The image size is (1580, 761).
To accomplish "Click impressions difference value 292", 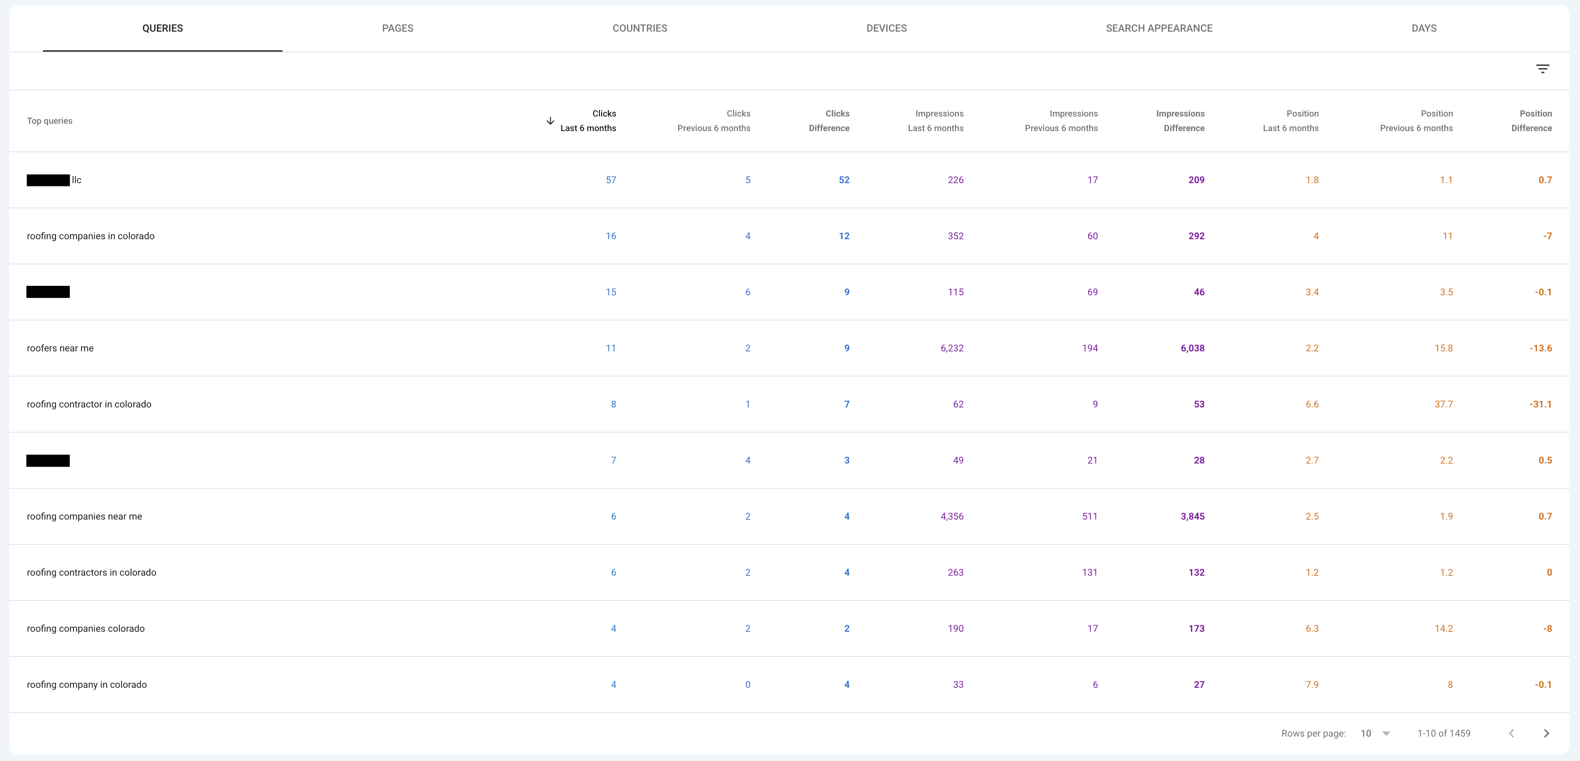I will coord(1196,236).
